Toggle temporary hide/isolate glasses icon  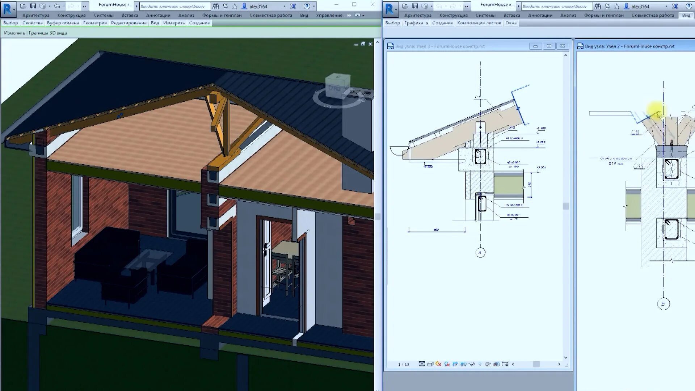(x=472, y=364)
